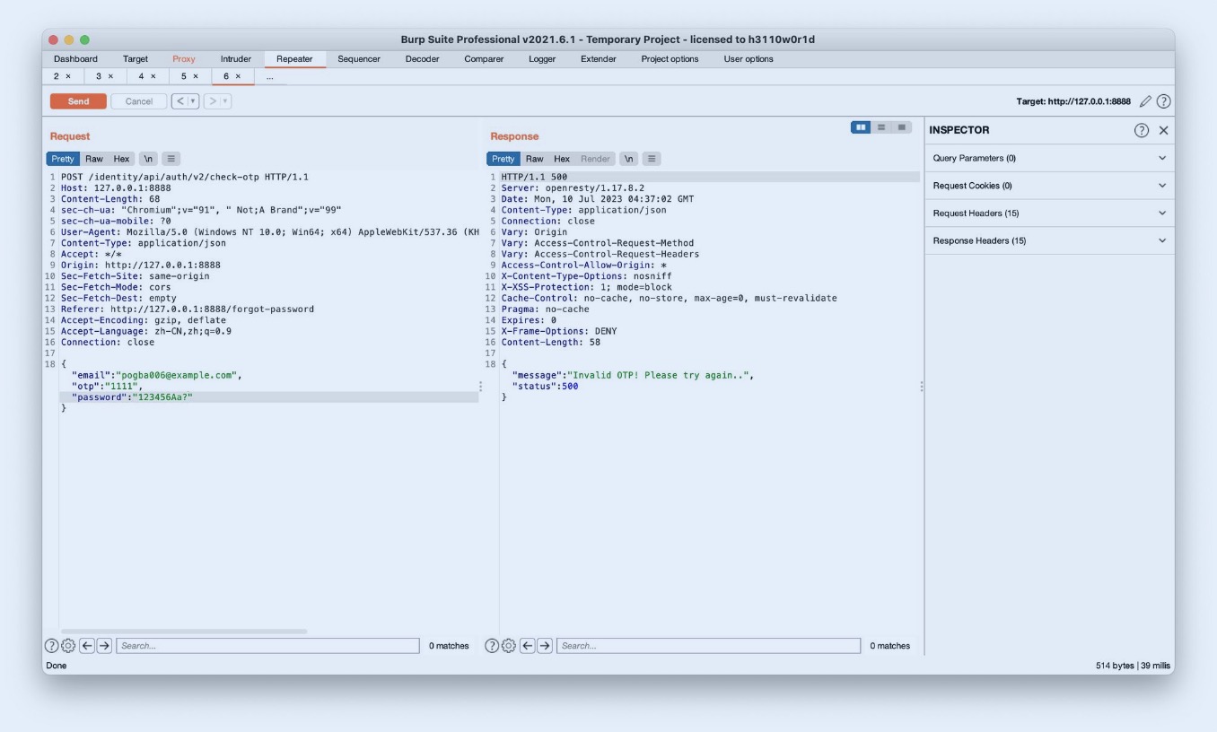1217x732 pixels.
Task: Click the orange Send button
Action: pos(78,101)
